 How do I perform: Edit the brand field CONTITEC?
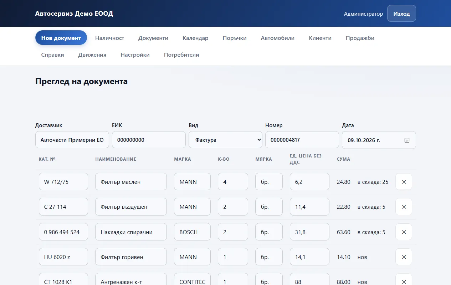192,279
